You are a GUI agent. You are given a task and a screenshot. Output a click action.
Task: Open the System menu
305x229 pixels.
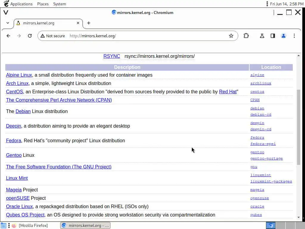coord(60,4)
